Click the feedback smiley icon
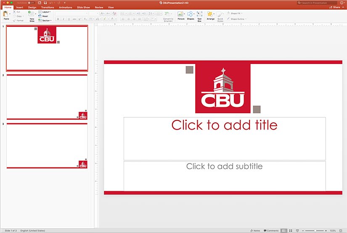The width and height of the screenshot is (347, 233). tap(342, 3)
